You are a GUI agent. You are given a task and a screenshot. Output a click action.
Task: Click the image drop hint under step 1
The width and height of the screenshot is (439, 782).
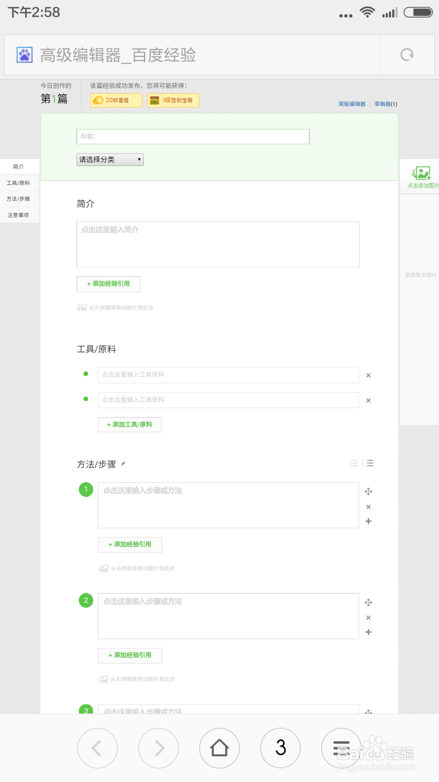point(137,568)
